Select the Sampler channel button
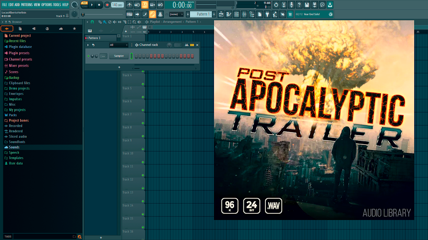 click(x=119, y=56)
